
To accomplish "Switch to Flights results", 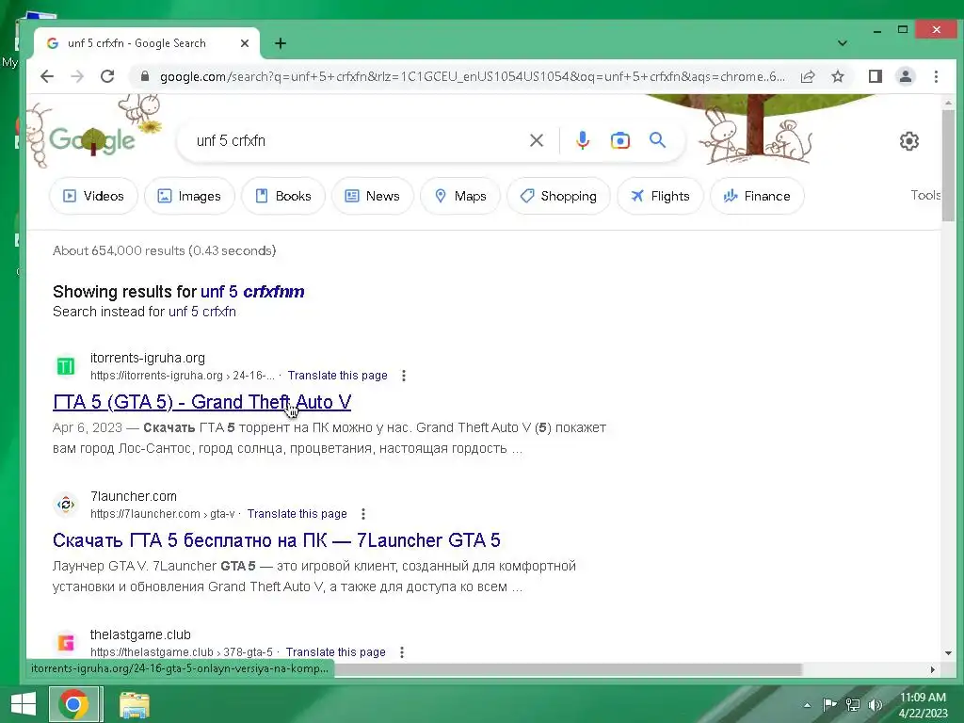I will click(x=660, y=196).
